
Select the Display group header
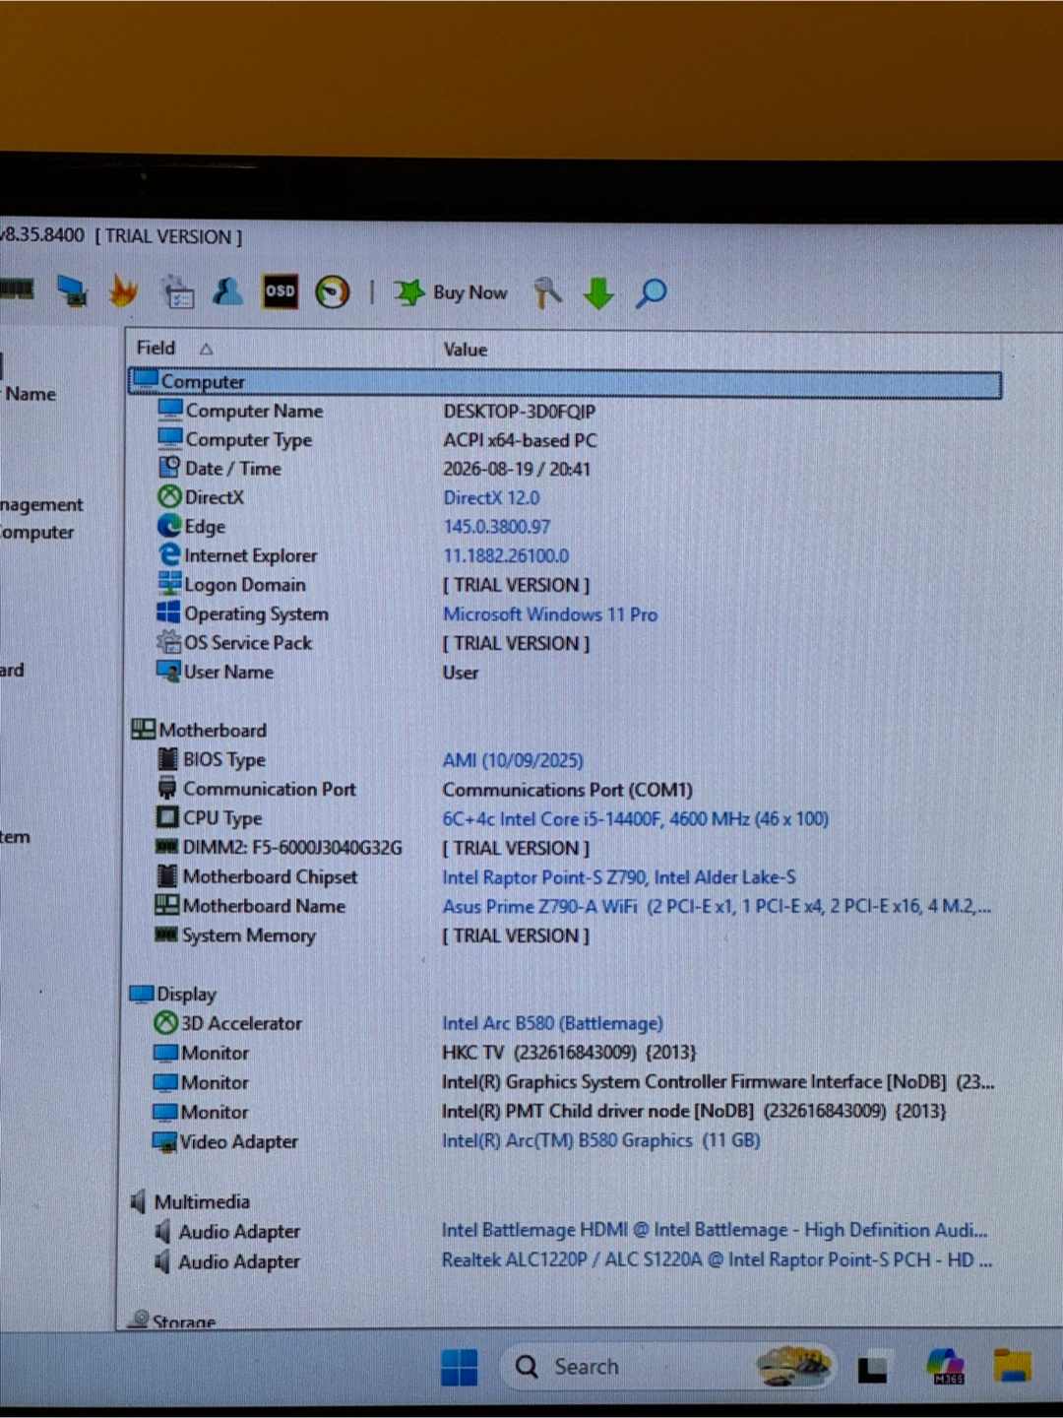173,994
